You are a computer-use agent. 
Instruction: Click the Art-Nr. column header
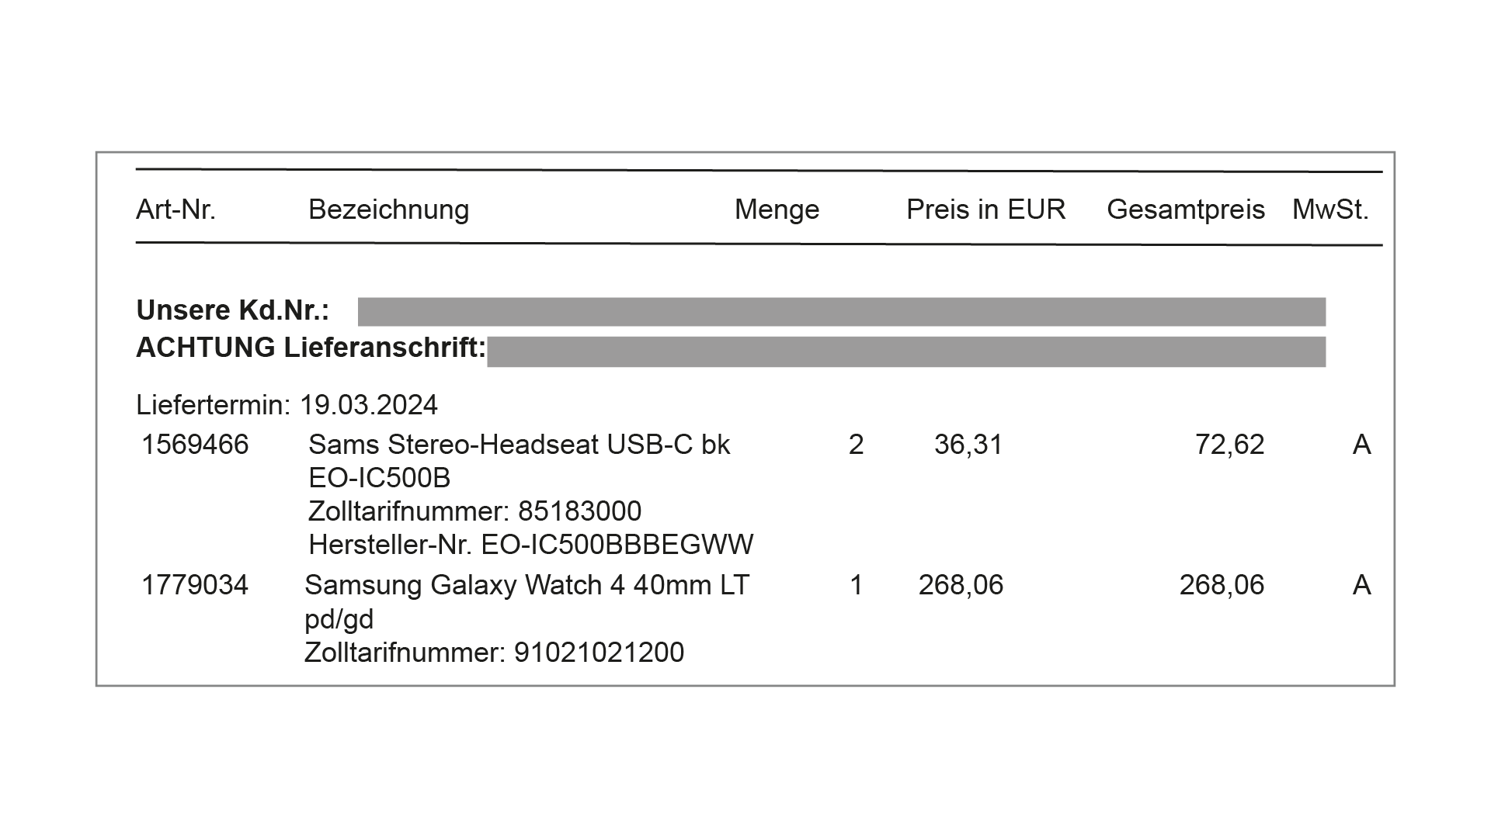click(176, 209)
